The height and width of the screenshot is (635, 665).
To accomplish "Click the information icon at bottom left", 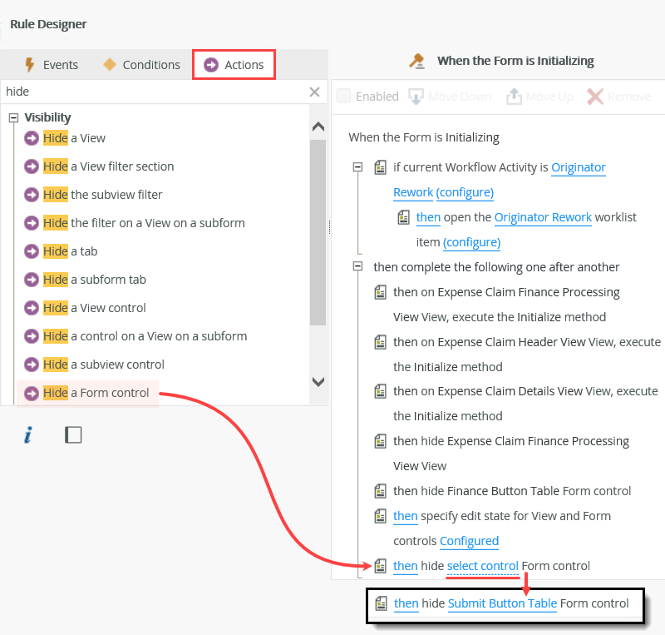I will coord(27,434).
